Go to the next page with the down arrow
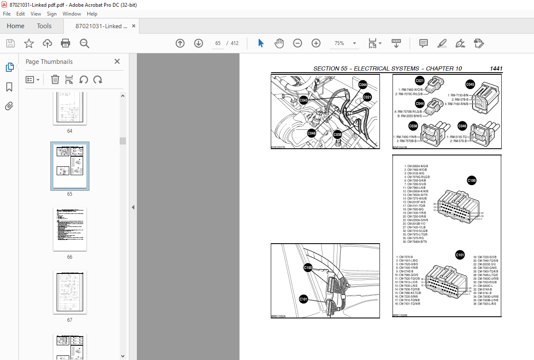534x360 pixels. 199,43
